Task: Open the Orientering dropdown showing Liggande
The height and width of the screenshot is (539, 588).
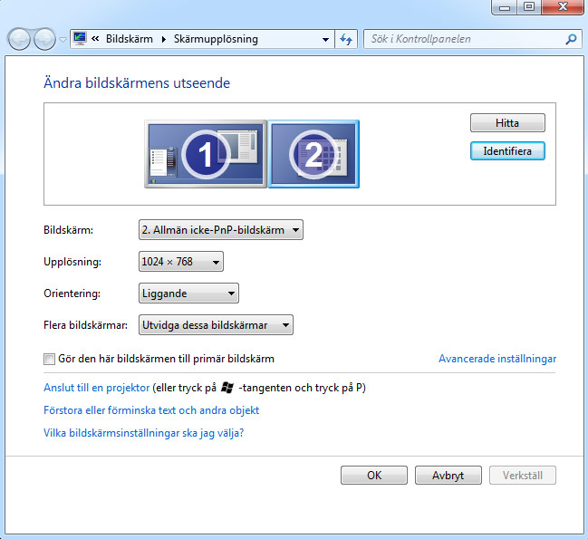Action: pos(188,294)
